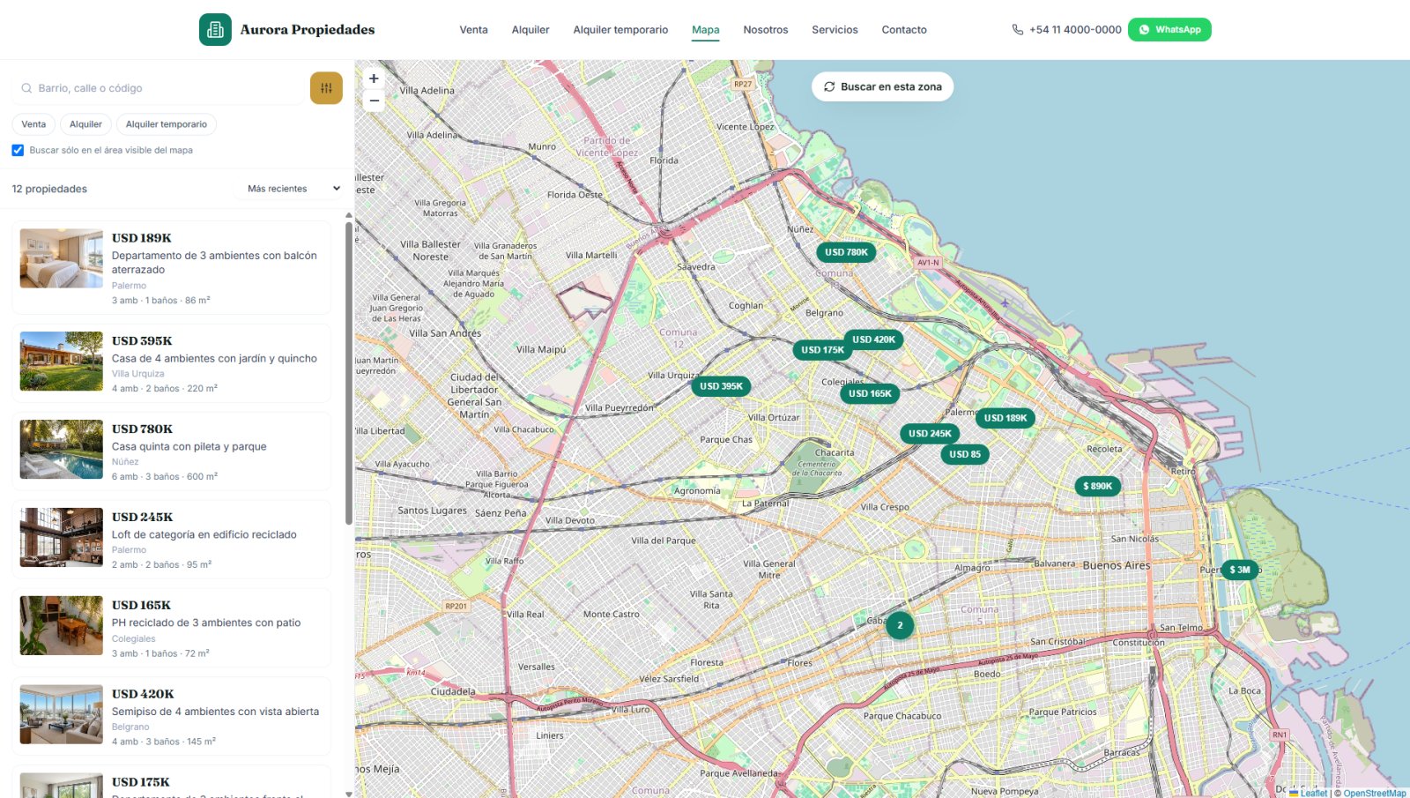Open the Servicios navigation item
The height and width of the screenshot is (798, 1410).
(835, 30)
